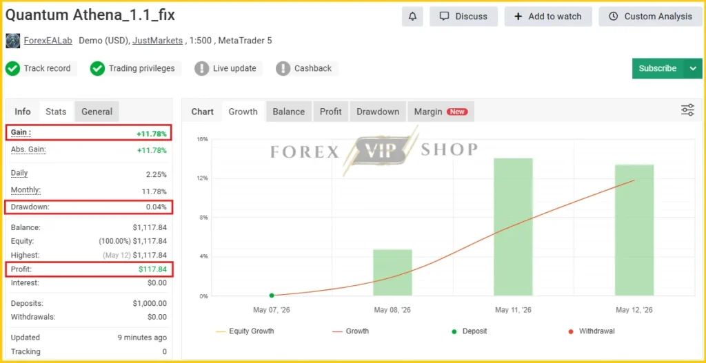Click the Interest value $0.00
The image size is (706, 363).
click(x=157, y=283)
